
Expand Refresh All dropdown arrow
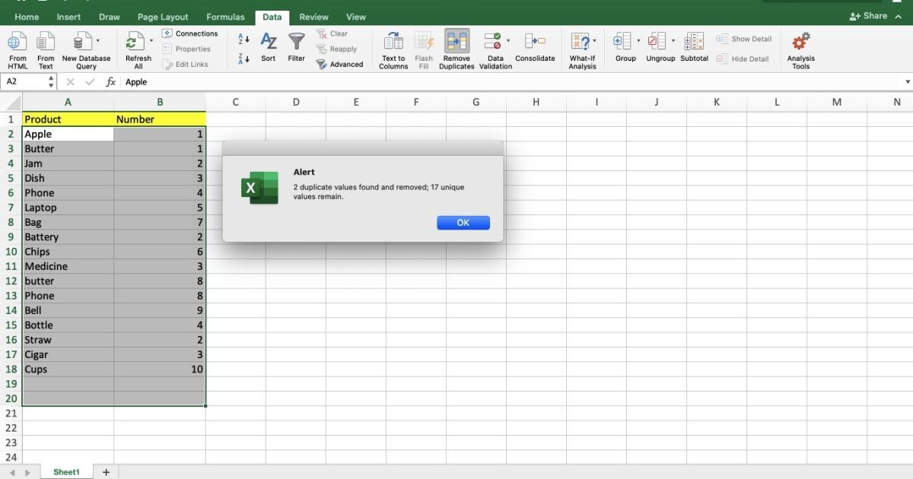coord(151,40)
